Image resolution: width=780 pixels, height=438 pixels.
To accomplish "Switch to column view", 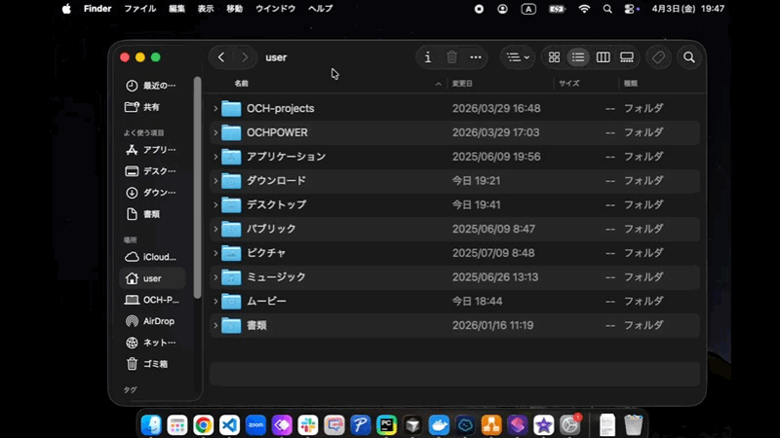I will point(603,57).
